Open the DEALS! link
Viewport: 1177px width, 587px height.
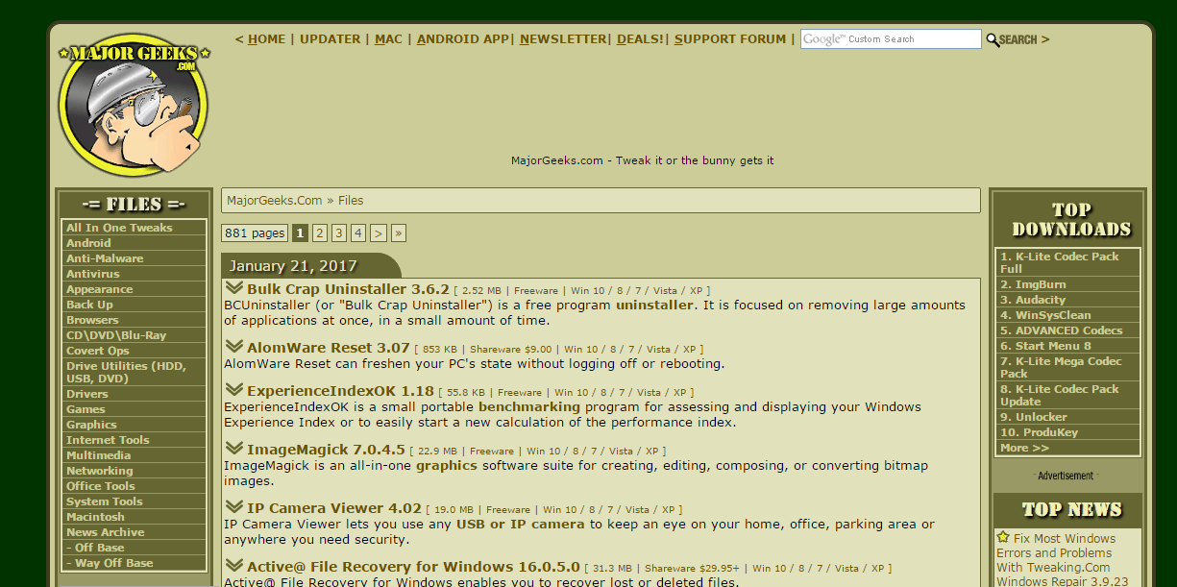click(640, 39)
